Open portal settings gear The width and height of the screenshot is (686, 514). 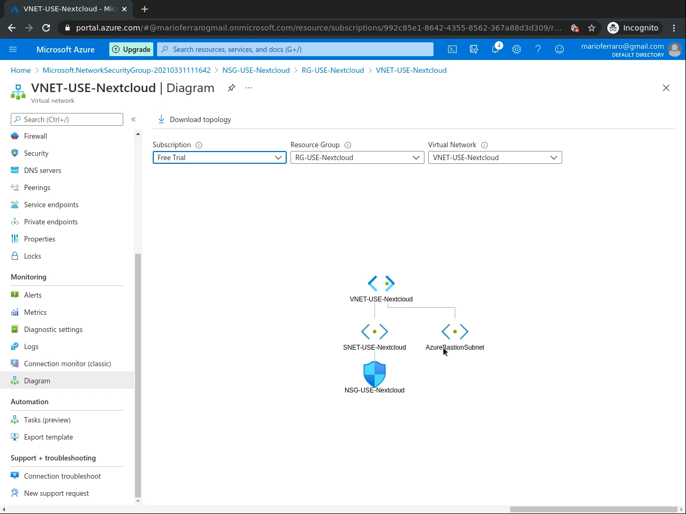point(517,49)
